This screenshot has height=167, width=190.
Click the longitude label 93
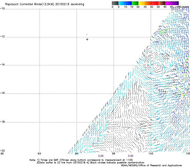[x=39, y=154]
